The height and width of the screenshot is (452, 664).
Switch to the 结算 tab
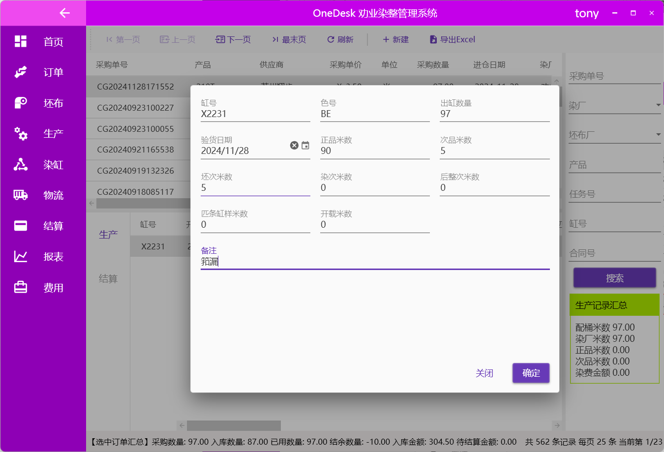click(x=108, y=279)
